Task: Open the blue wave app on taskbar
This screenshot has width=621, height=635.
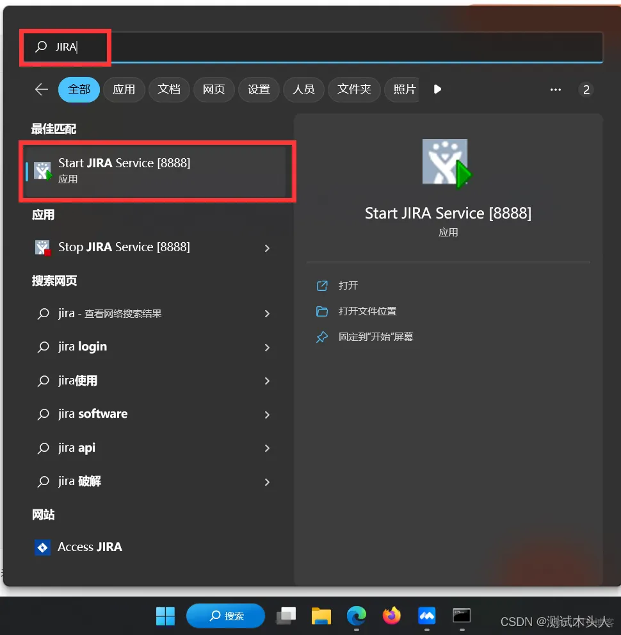Action: pyautogui.click(x=427, y=616)
